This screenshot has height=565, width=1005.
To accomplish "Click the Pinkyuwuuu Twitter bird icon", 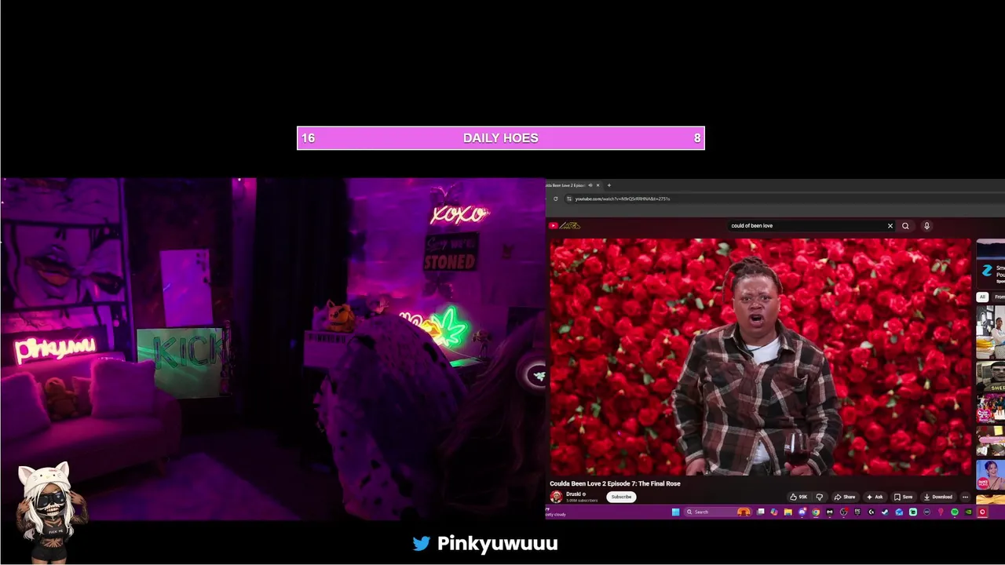I will point(422,543).
